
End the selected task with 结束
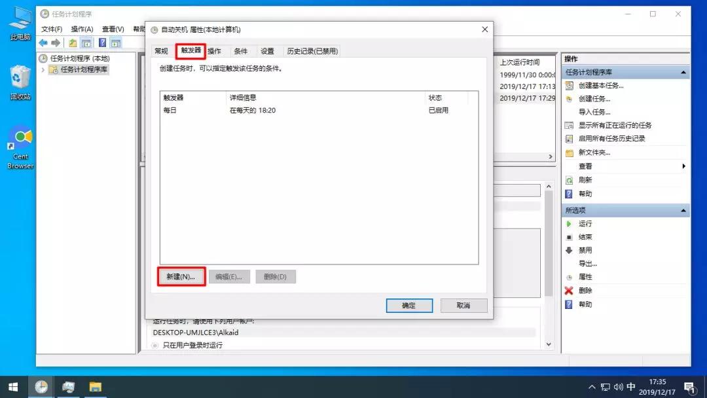click(x=583, y=236)
